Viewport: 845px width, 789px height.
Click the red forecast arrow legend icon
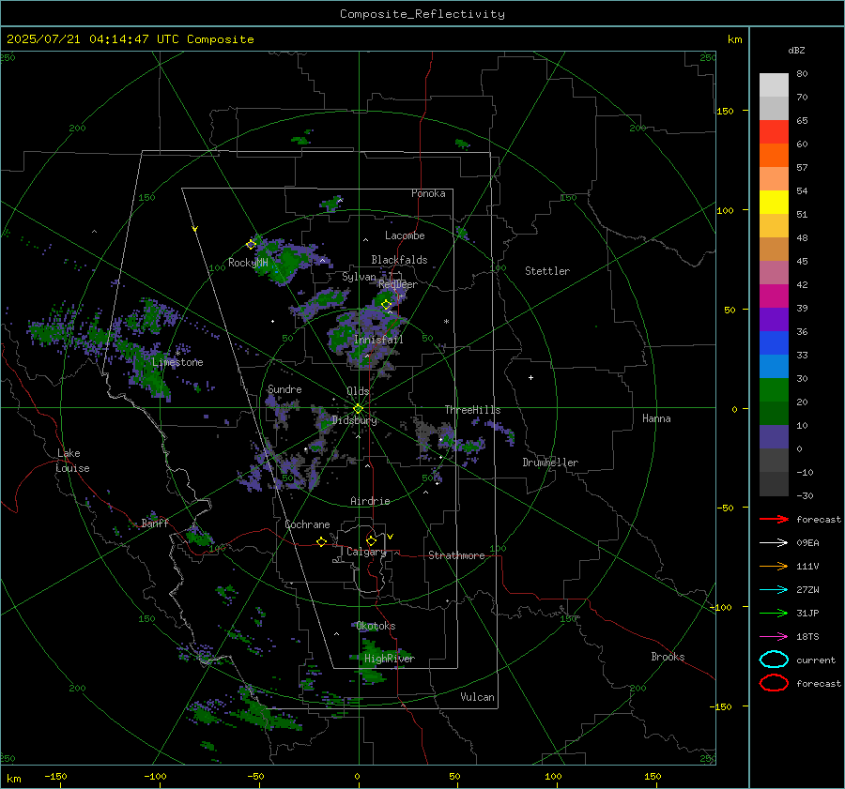click(774, 519)
